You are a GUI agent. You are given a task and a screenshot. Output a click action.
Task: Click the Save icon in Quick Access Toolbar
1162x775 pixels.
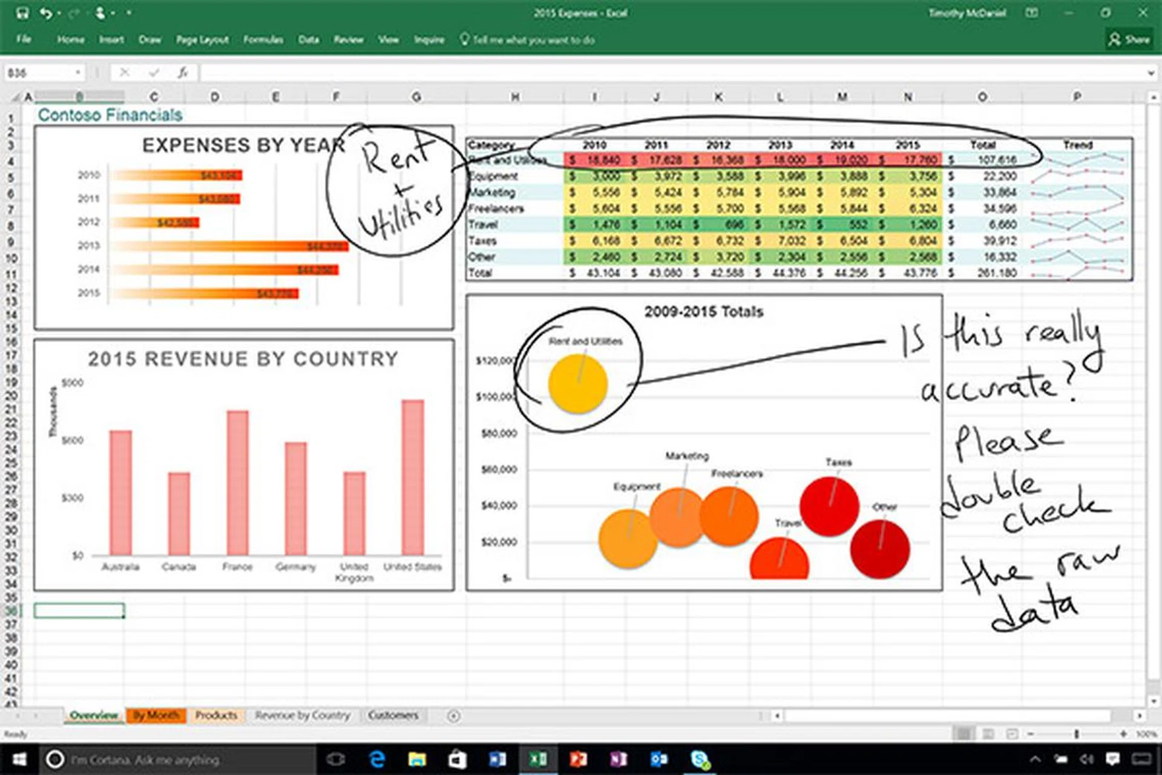pos(23,12)
